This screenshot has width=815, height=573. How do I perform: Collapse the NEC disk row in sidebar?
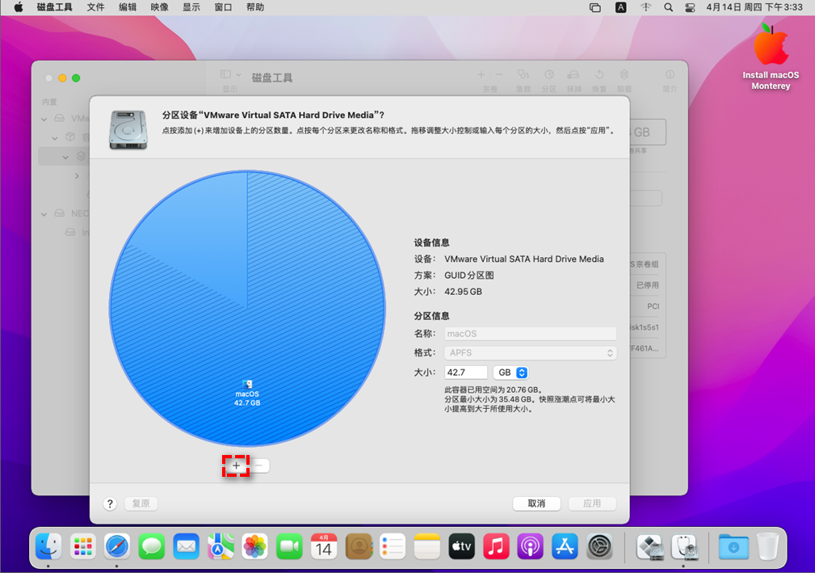click(44, 213)
